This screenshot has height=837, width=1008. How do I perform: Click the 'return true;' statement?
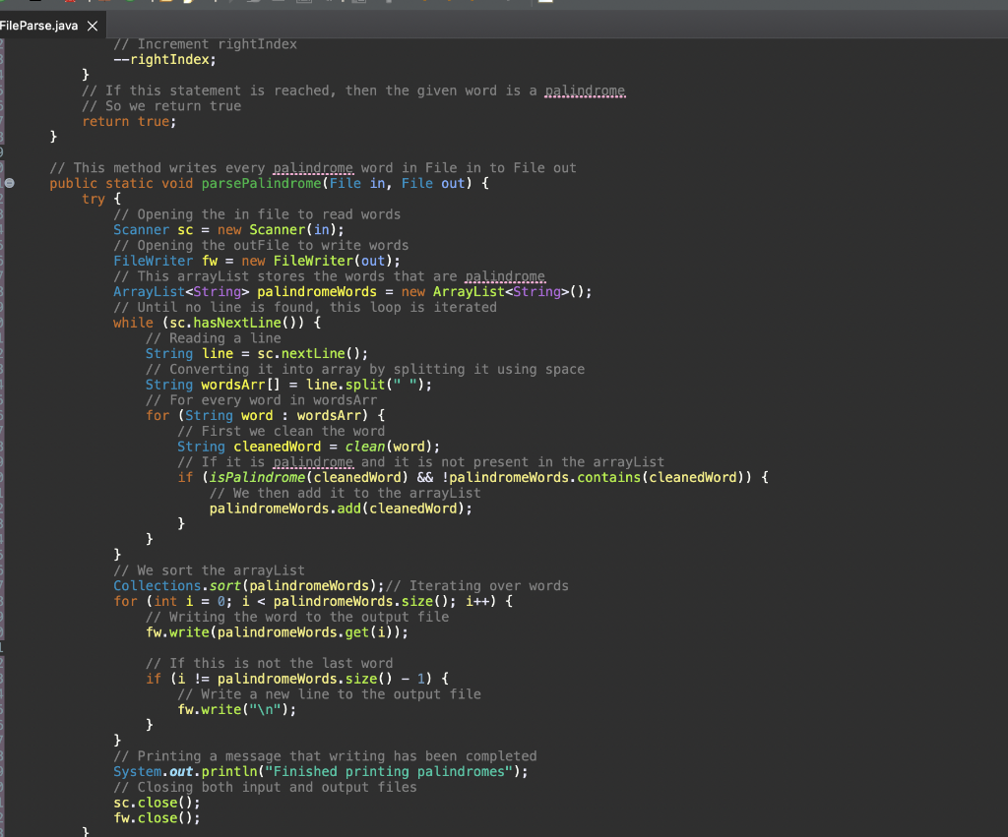click(x=129, y=121)
